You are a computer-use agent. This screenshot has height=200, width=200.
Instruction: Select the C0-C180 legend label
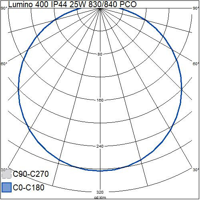tap(28, 187)
